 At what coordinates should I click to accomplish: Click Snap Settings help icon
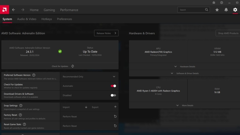click(21, 106)
